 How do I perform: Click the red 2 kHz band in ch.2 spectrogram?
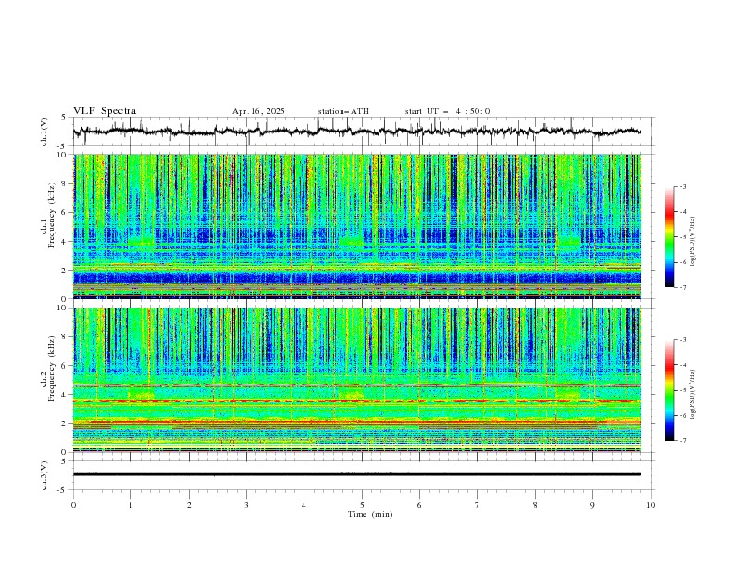(357, 422)
